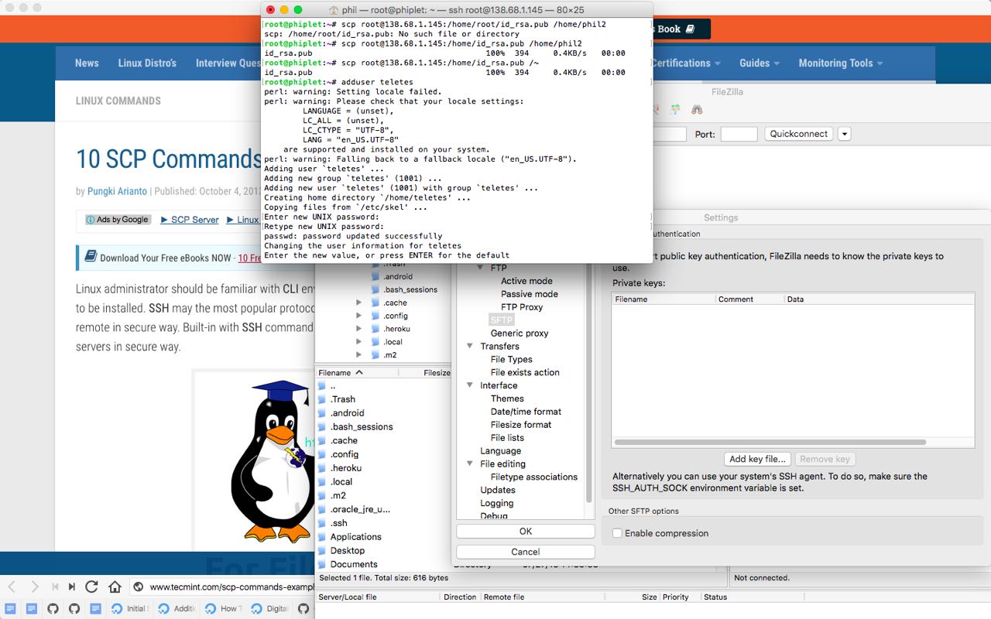This screenshot has height=619, width=991.
Task: Open Logging settings page
Action: click(x=497, y=503)
